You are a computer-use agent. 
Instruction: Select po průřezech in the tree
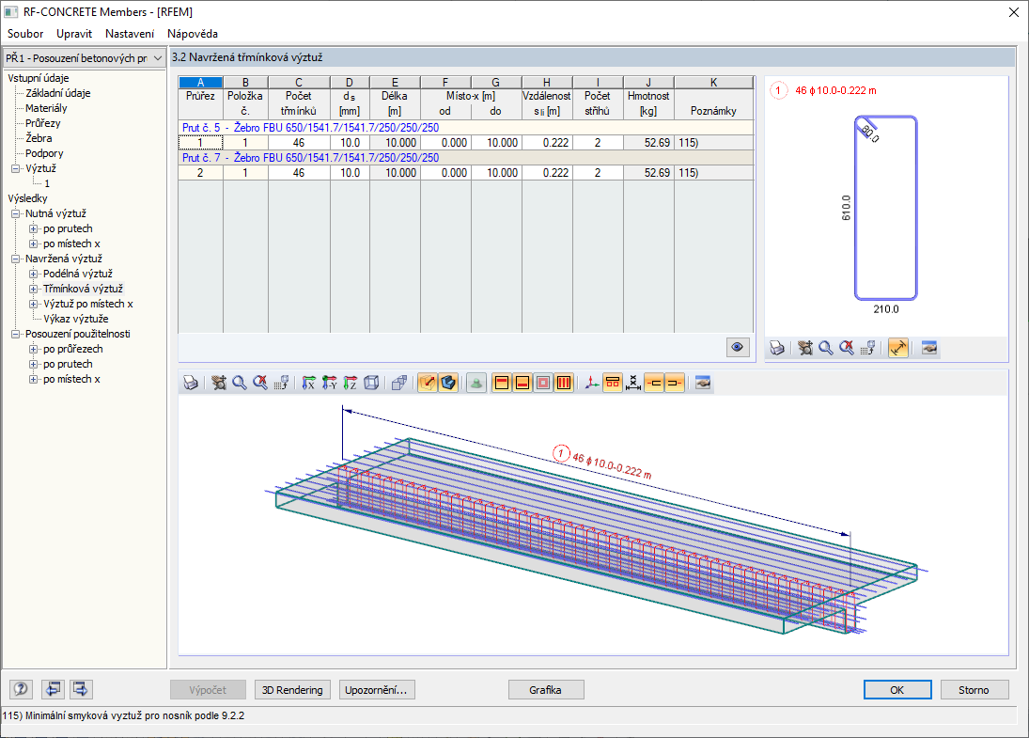73,350
